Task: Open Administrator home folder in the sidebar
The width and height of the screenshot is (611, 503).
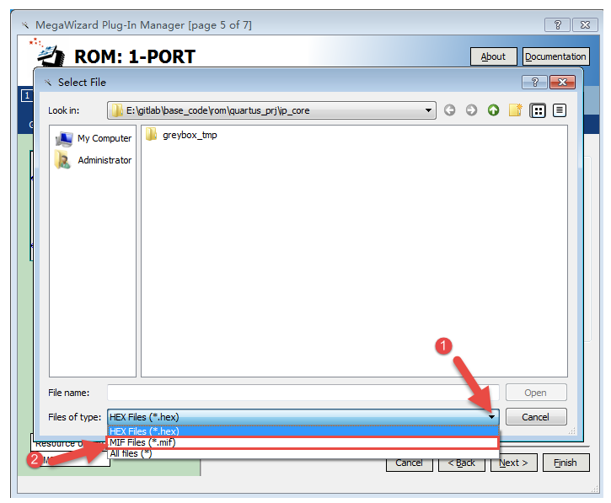Action: coord(94,160)
